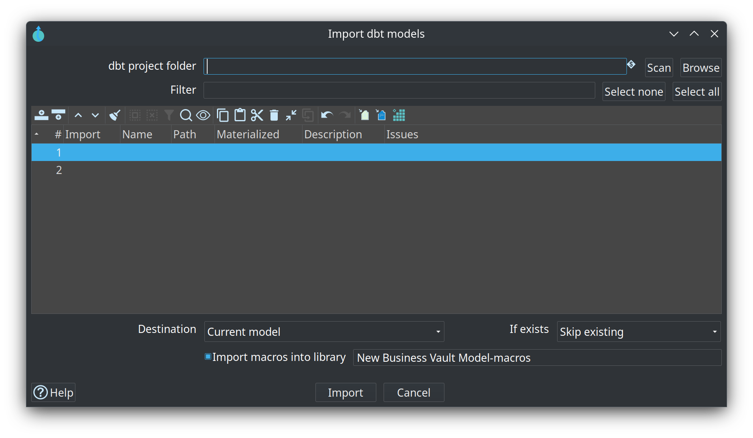Move the selected row down
This screenshot has width=753, height=438.
pos(95,115)
